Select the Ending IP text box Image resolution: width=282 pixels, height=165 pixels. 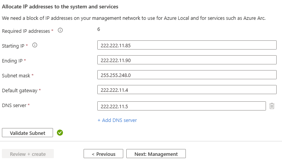(187, 60)
